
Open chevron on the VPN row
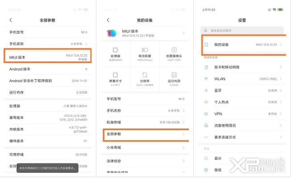[x=281, y=114]
